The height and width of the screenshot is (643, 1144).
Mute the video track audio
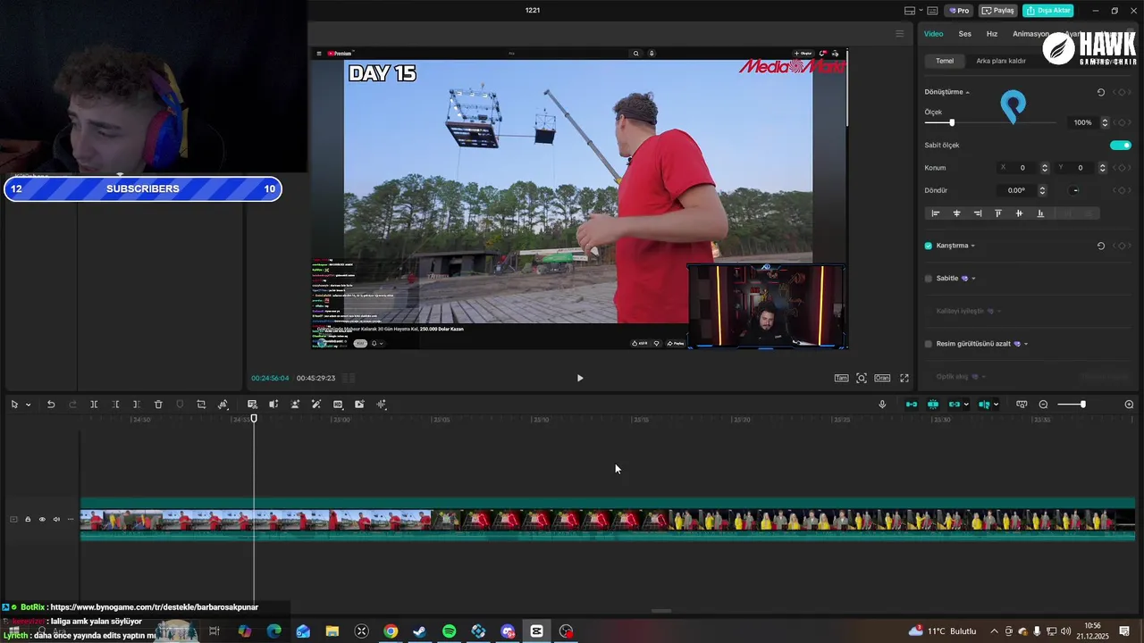click(56, 519)
